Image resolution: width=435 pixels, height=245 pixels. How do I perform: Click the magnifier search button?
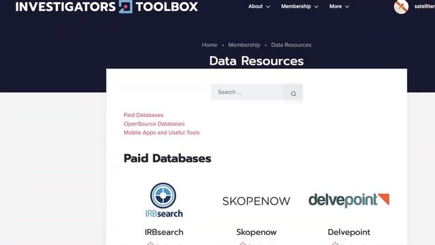click(x=293, y=93)
